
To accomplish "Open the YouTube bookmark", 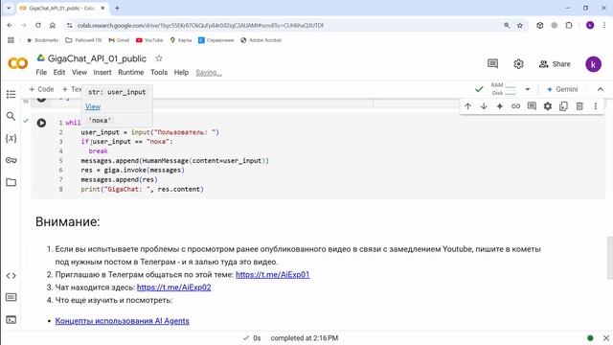I will (x=149, y=40).
